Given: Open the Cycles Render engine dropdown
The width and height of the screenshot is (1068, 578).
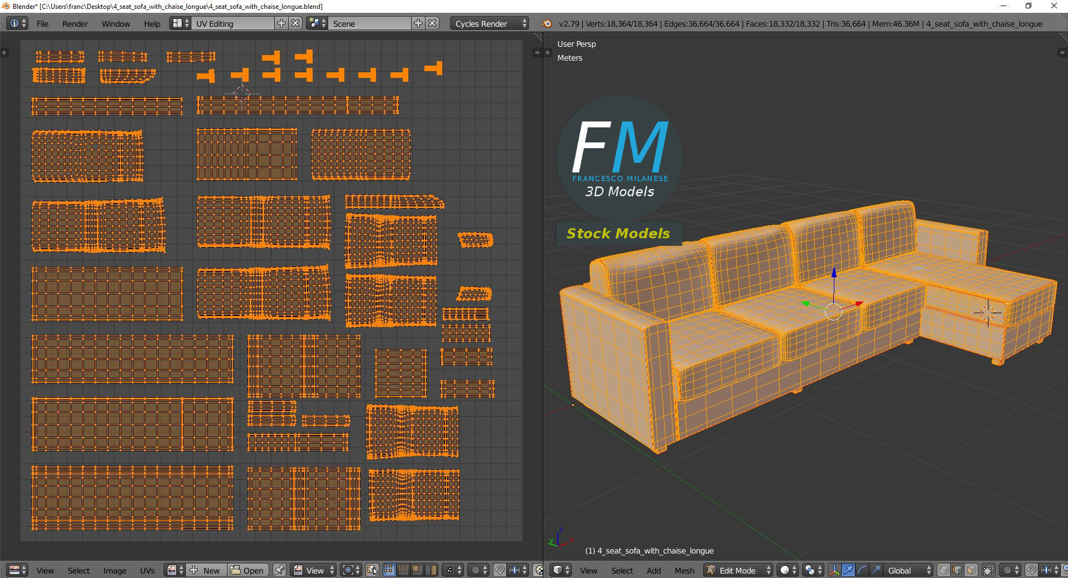Looking at the screenshot, I should tap(489, 23).
